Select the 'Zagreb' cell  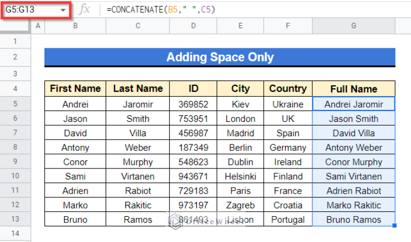(240, 205)
